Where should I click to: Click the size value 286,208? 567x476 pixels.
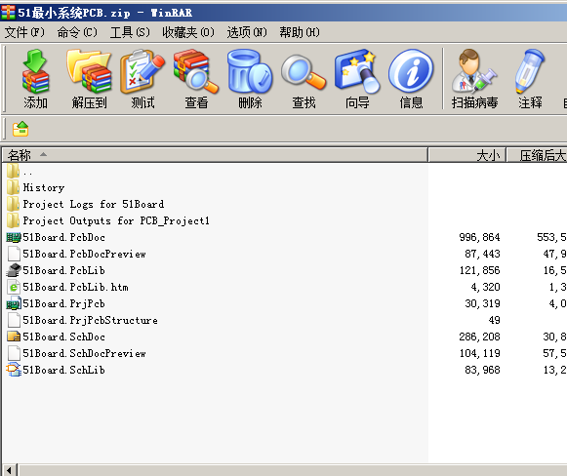click(479, 337)
